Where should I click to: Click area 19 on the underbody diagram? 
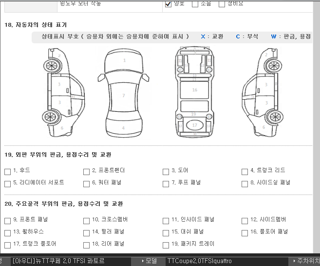(x=194, y=114)
